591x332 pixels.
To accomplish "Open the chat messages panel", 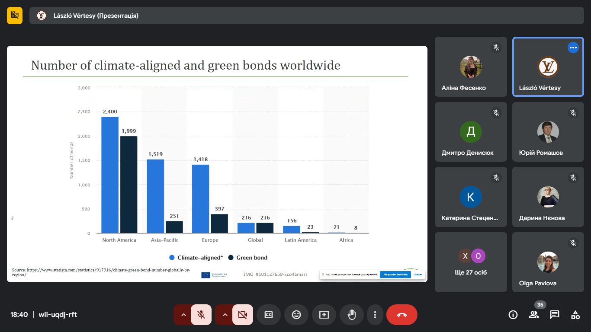I will 555,315.
